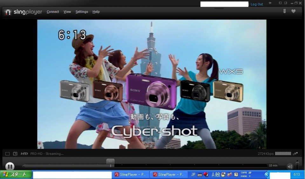305x179 pixels.
Task: Open the stream statistics bars icon
Action: coord(295,154)
